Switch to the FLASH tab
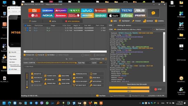 tap(33, 21)
